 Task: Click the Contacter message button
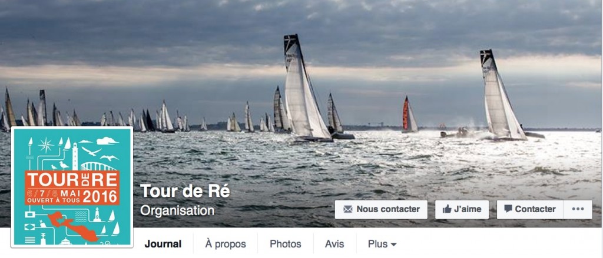click(530, 209)
